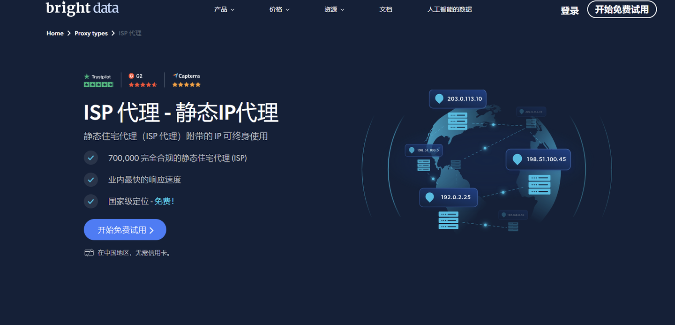The width and height of the screenshot is (675, 325).
Task: Open G2 rating badge
Action: (x=142, y=80)
